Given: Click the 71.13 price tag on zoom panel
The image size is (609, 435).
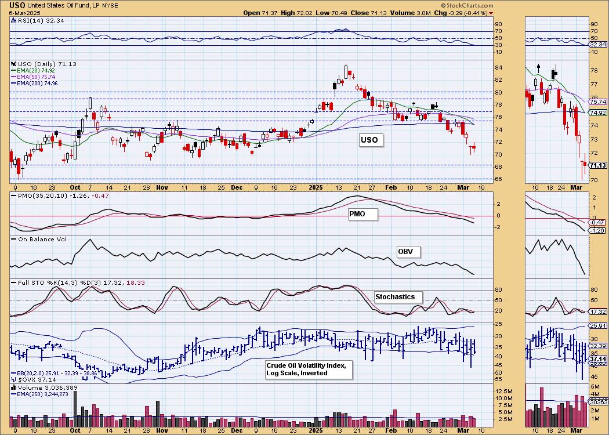Looking at the screenshot, I should pyautogui.click(x=598, y=165).
